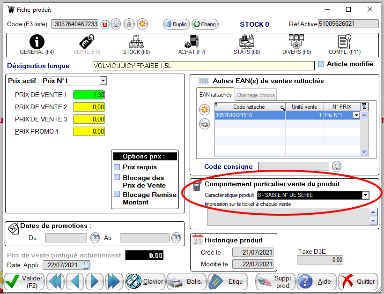Expand the Caractéristique produit dropdown
Screen dimensions: 384x294
click(x=365, y=195)
